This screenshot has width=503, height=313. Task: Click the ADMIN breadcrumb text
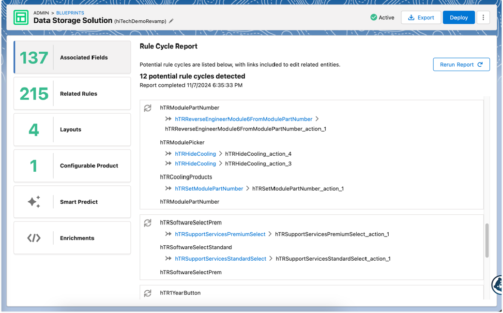[x=41, y=13]
